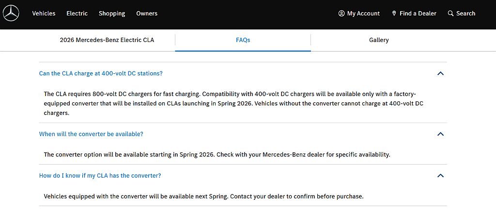The height and width of the screenshot is (209, 496).
Task: Open the Find a Dealer link text
Action: coord(418,14)
